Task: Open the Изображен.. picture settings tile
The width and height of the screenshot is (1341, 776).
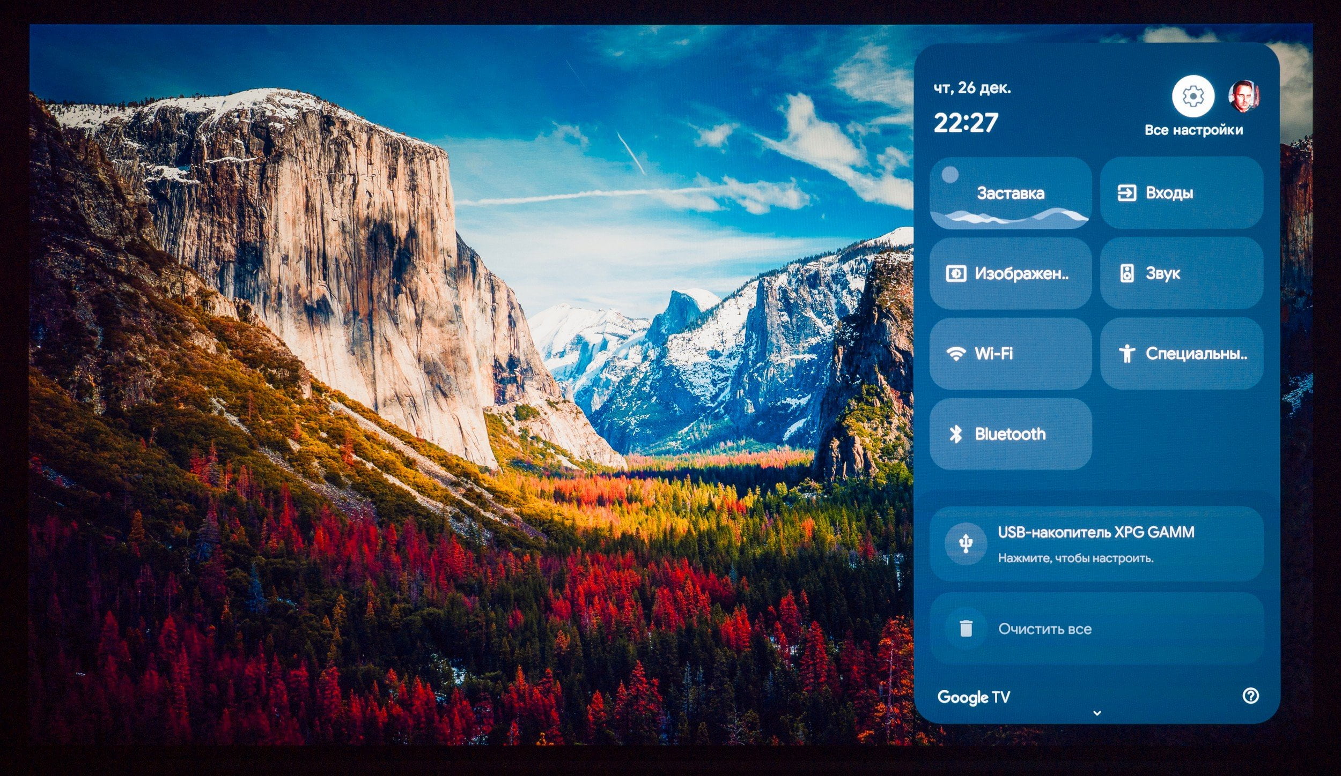Action: [1011, 273]
